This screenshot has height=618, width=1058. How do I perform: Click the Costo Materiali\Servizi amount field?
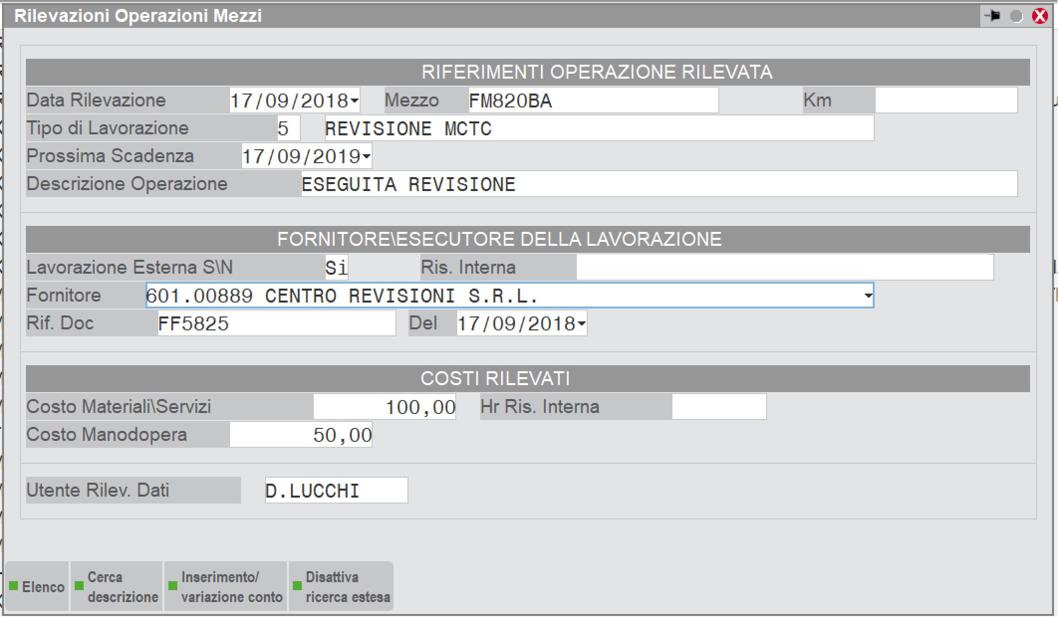coord(385,408)
